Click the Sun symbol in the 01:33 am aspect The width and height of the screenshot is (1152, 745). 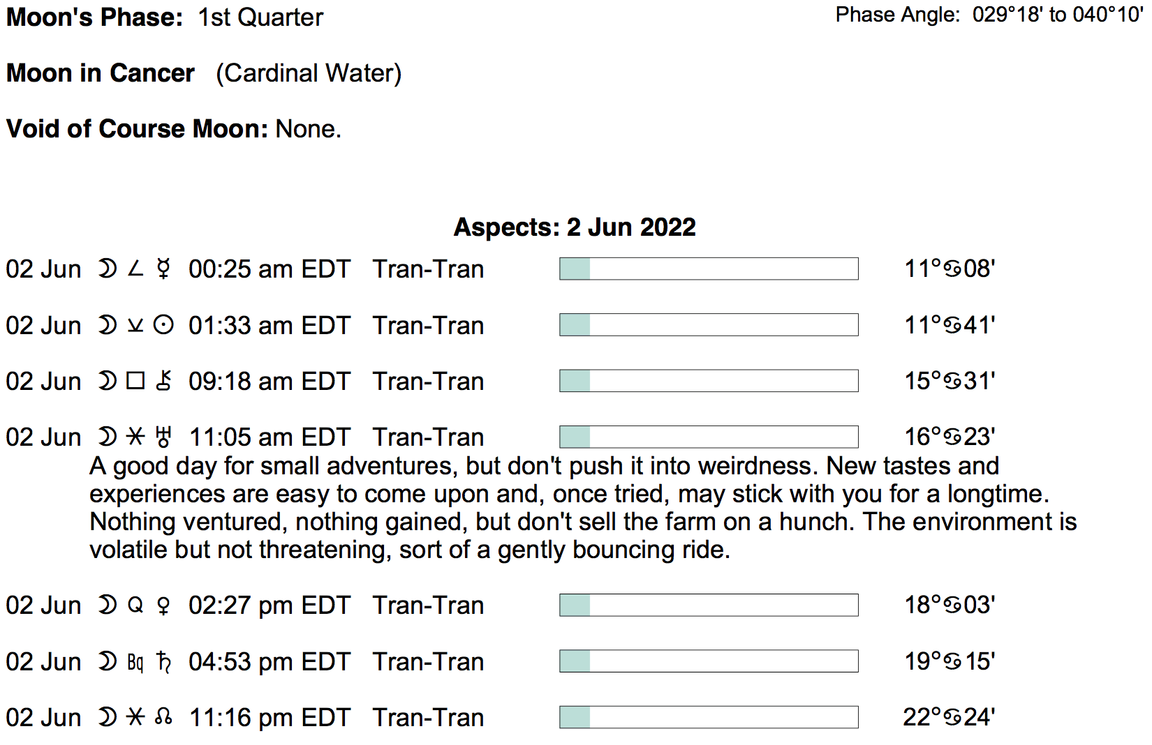click(163, 325)
